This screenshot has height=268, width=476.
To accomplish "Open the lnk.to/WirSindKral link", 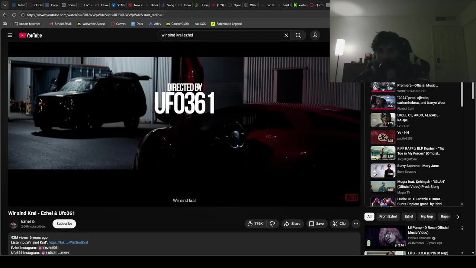I will (68, 243).
